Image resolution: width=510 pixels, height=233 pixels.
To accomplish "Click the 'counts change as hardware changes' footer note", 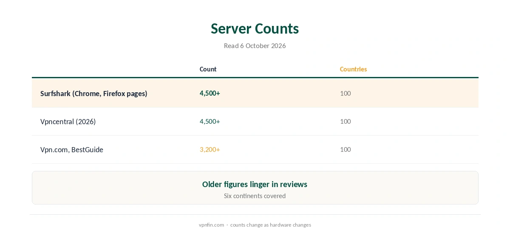I will (x=271, y=224).
